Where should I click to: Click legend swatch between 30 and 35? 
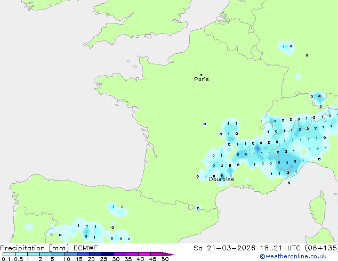pos(120,254)
